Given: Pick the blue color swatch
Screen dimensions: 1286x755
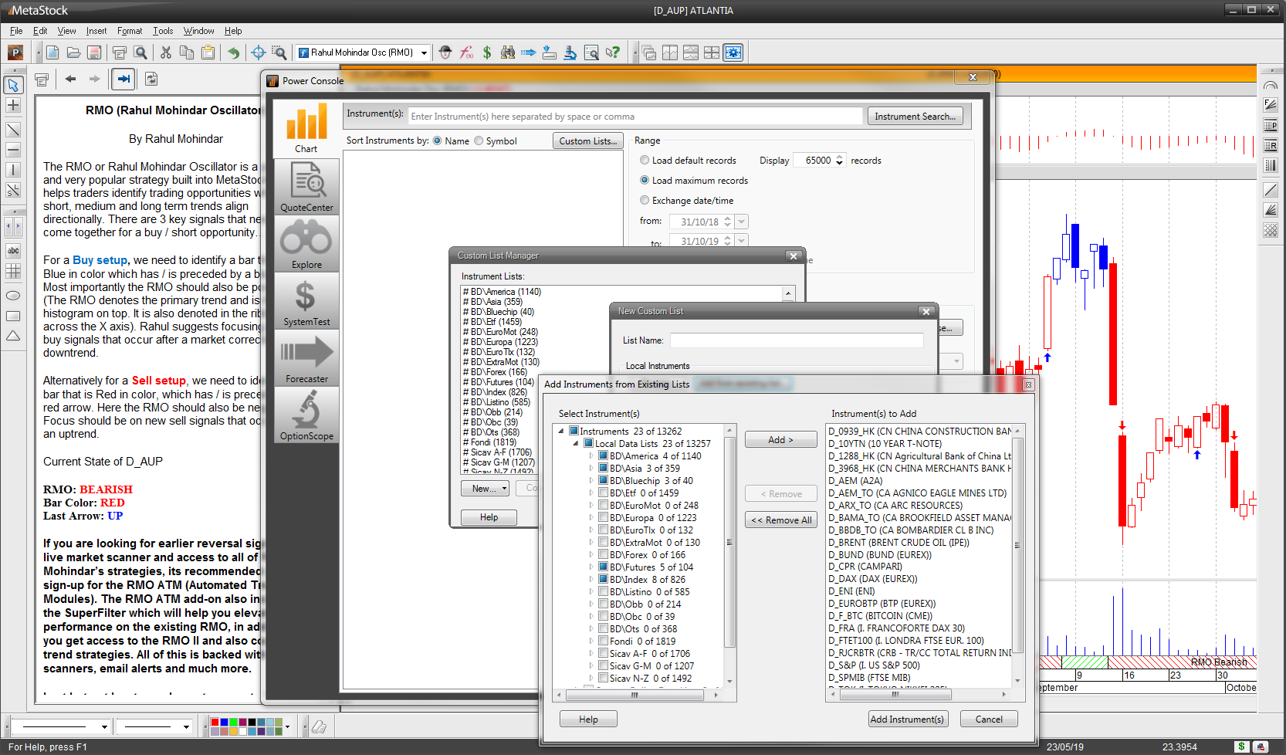Looking at the screenshot, I should [x=225, y=723].
